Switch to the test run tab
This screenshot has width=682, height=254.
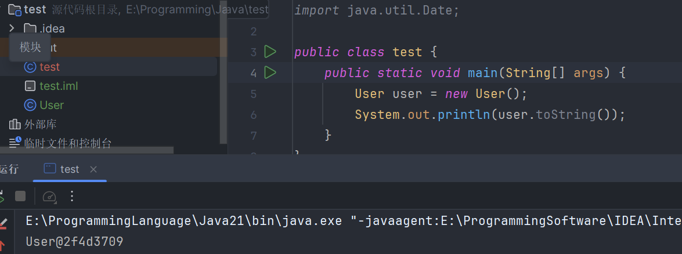point(69,169)
